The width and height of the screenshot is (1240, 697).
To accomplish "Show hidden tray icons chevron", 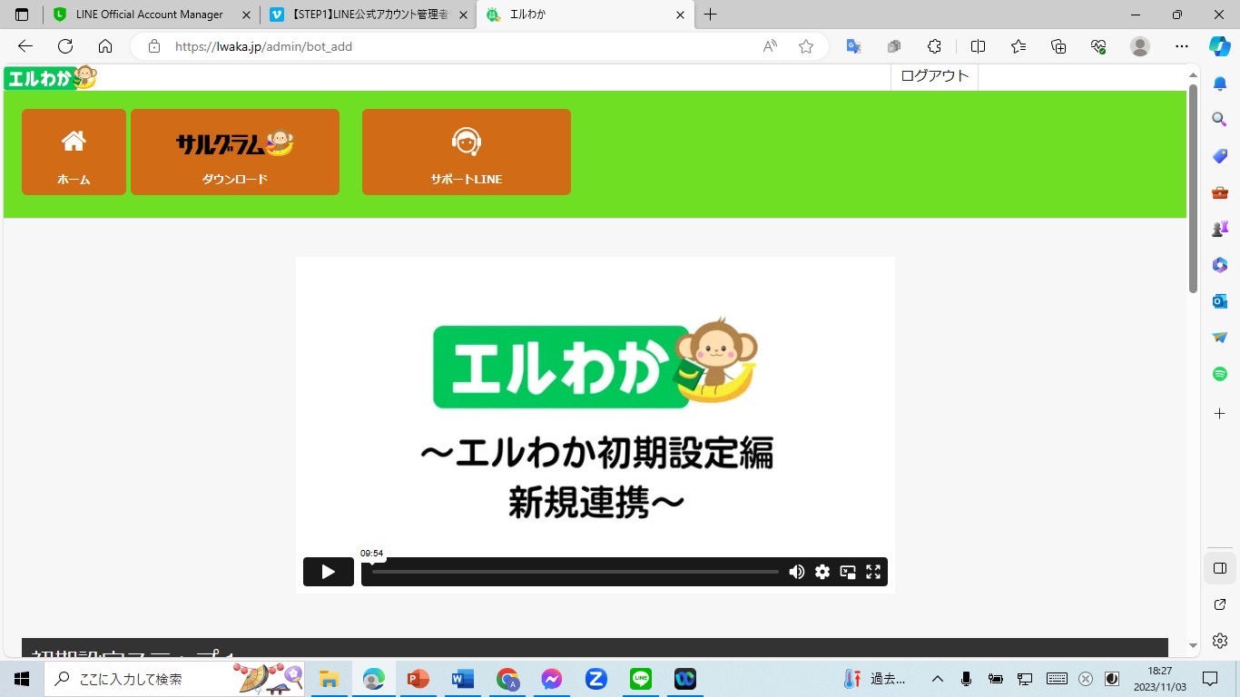I will pos(938,679).
